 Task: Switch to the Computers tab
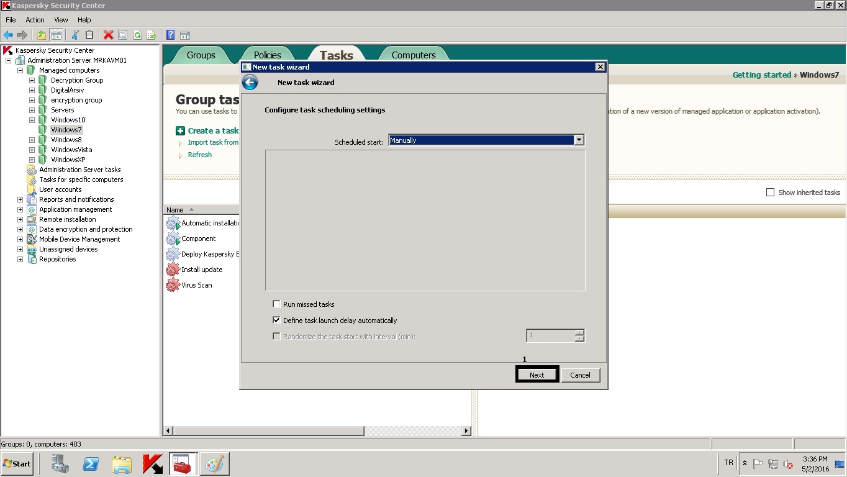click(x=413, y=55)
